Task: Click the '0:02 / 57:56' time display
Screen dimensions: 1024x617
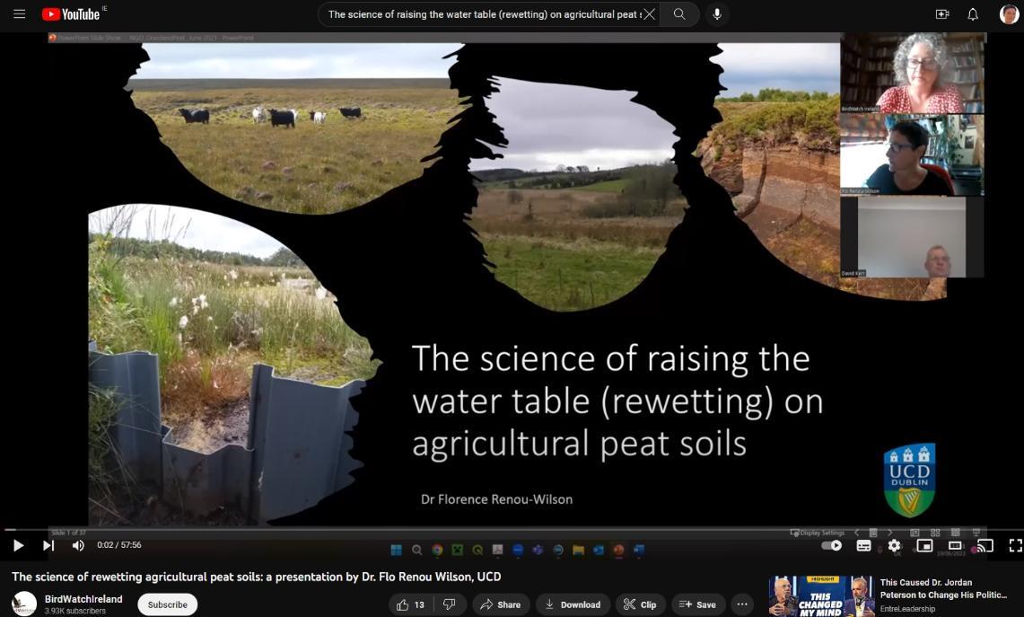Action: (x=118, y=545)
